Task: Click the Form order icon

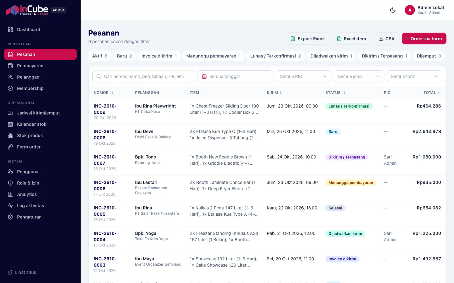Action: tap(10, 147)
